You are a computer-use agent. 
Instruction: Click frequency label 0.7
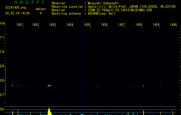(3, 95)
